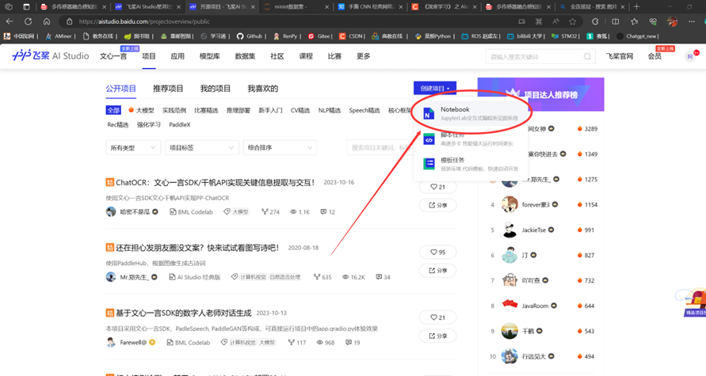
Task: Go back with the browser back arrow
Action: (x=10, y=21)
